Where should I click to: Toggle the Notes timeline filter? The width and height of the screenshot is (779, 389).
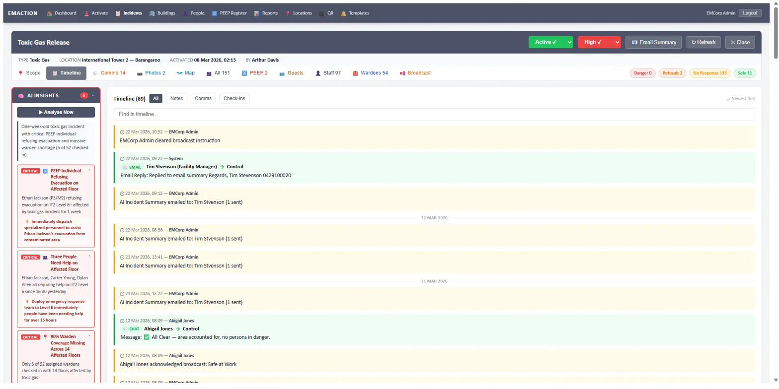[176, 98]
